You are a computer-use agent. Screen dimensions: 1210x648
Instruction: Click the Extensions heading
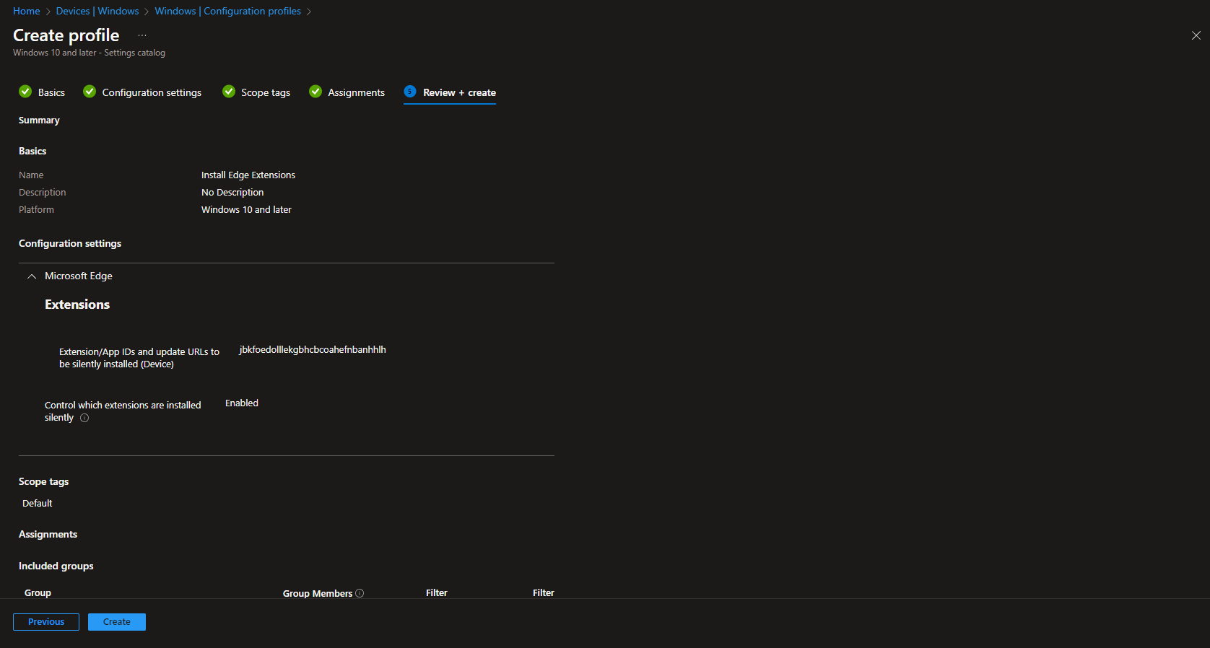(77, 305)
